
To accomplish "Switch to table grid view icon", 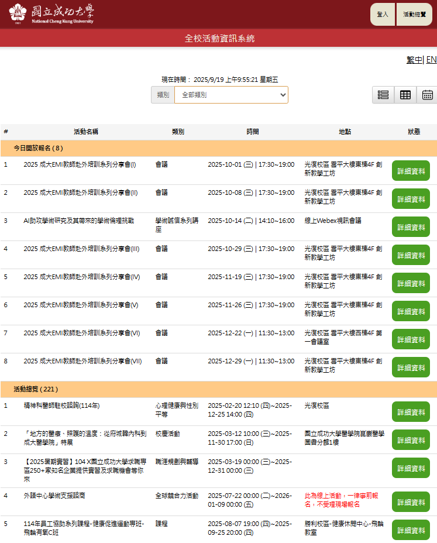I will pyautogui.click(x=405, y=95).
